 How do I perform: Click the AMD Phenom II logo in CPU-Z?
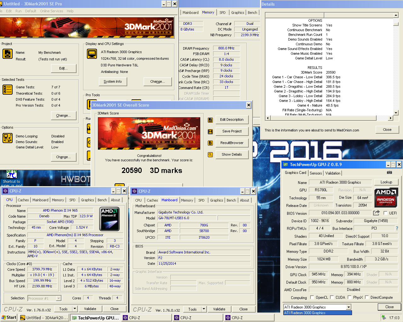pyautogui.click(x=109, y=219)
